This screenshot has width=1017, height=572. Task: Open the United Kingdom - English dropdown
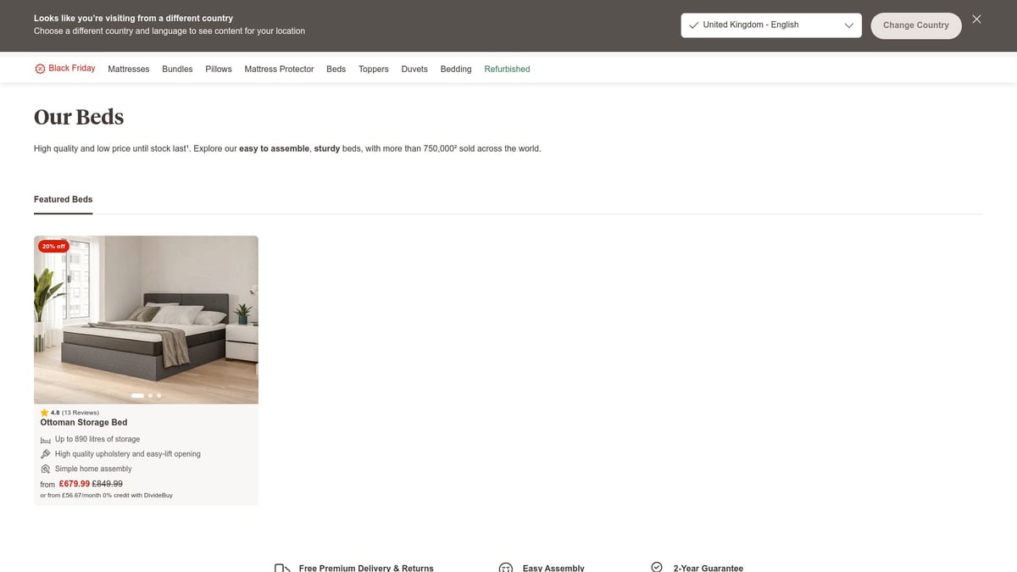click(770, 25)
